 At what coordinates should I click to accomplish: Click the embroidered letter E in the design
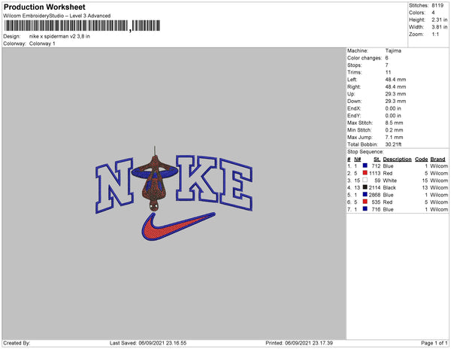pyautogui.click(x=236, y=184)
